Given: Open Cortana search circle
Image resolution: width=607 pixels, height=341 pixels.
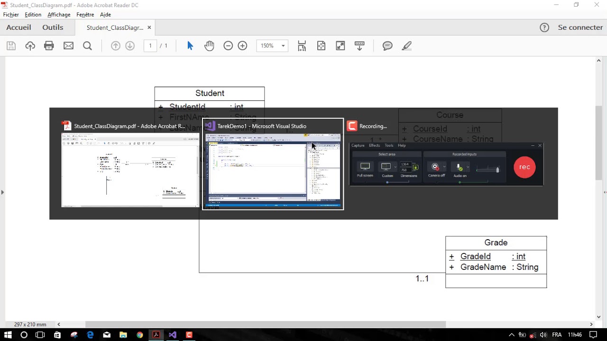Looking at the screenshot, I should click(x=24, y=335).
